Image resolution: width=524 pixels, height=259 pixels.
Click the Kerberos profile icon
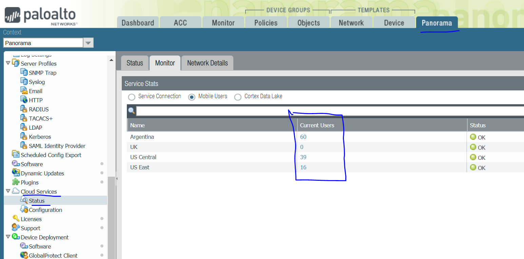pyautogui.click(x=24, y=136)
